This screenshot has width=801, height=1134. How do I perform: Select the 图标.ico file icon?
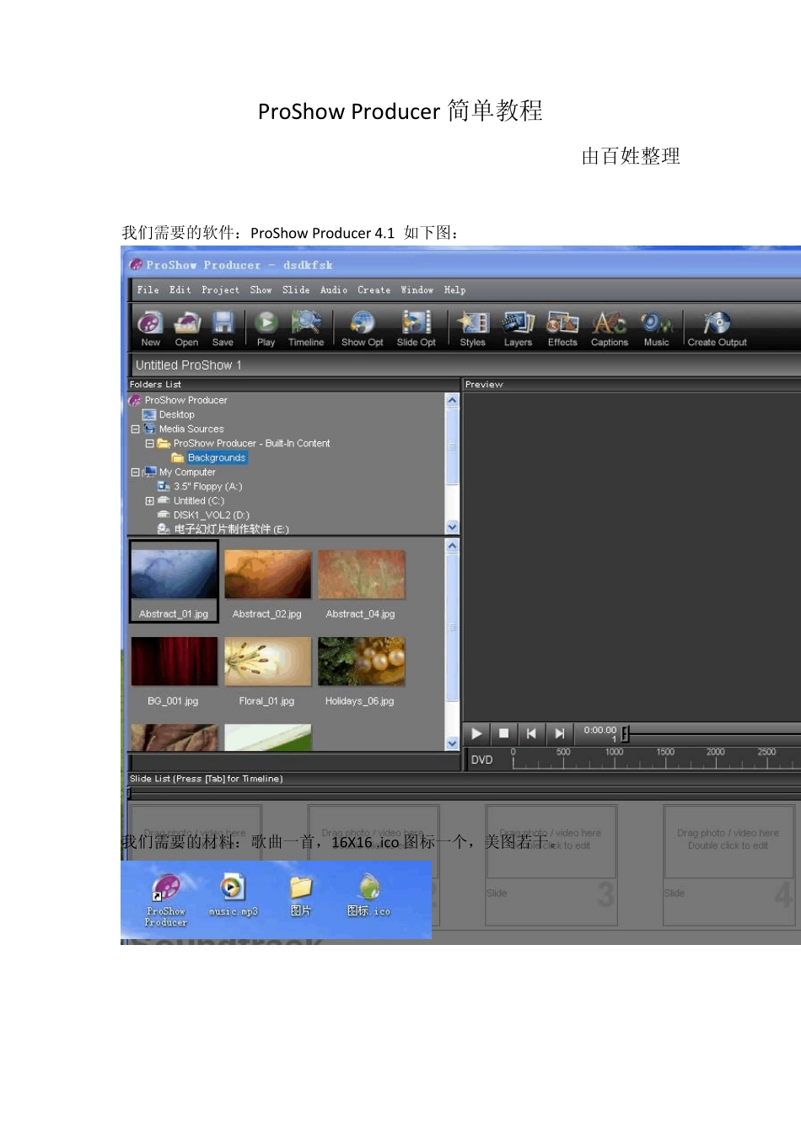369,896
